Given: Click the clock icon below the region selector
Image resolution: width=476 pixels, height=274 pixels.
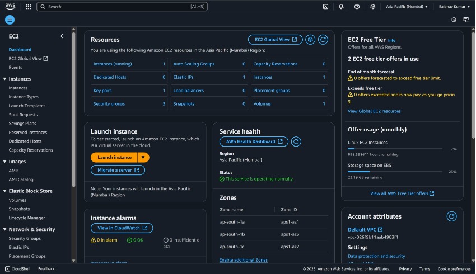Looking at the screenshot, I should coord(454,20).
